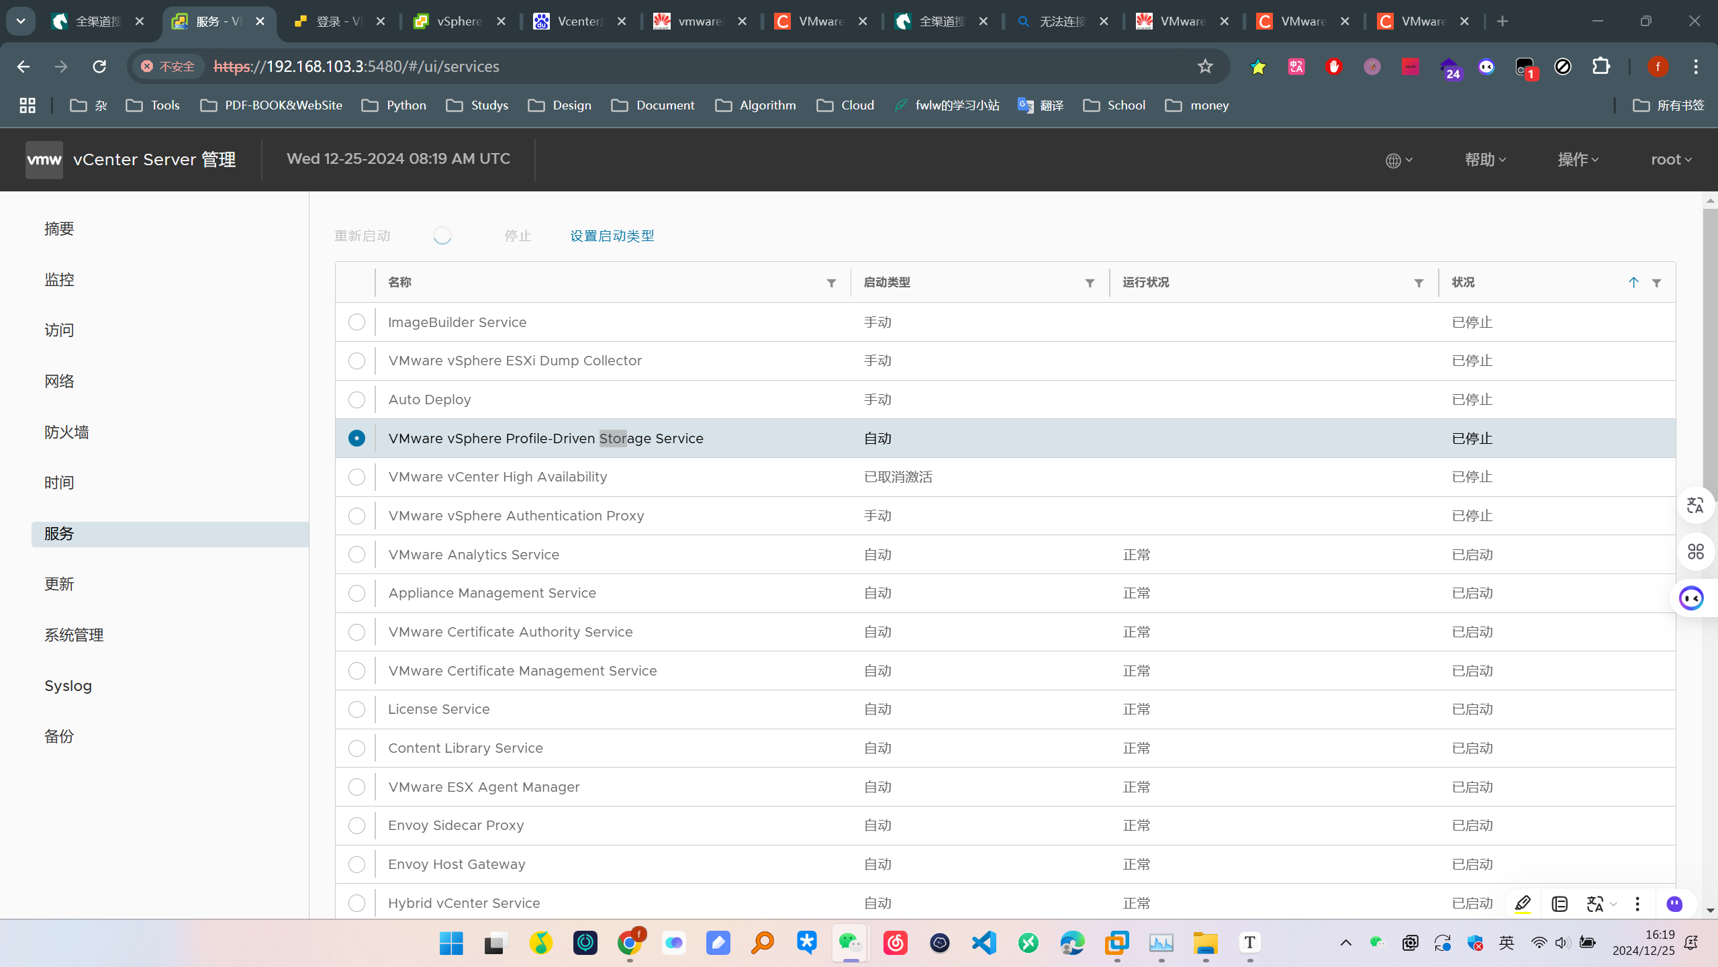This screenshot has width=1718, height=967.
Task: Open Windows Start menu
Action: (451, 943)
